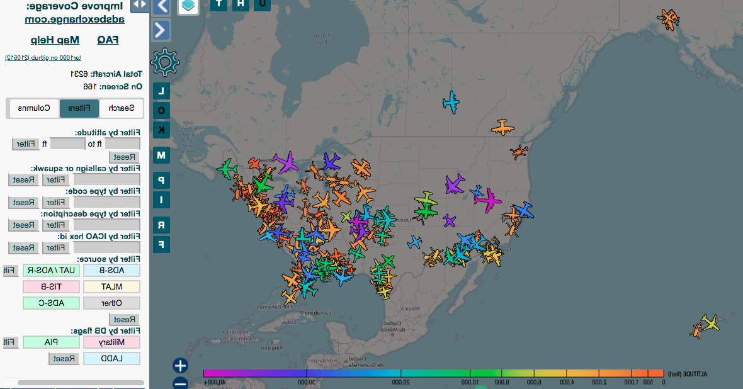Click the O map button
Image resolution: width=743 pixels, height=389 pixels.
pyautogui.click(x=161, y=110)
